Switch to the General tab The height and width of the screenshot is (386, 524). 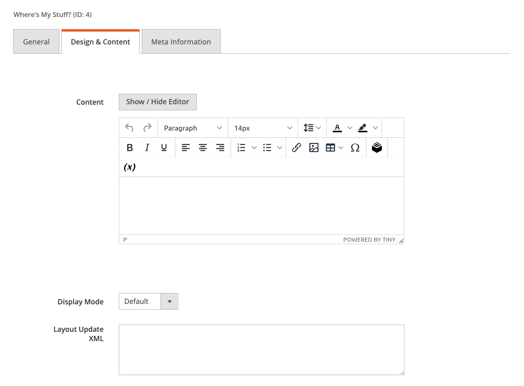click(36, 41)
